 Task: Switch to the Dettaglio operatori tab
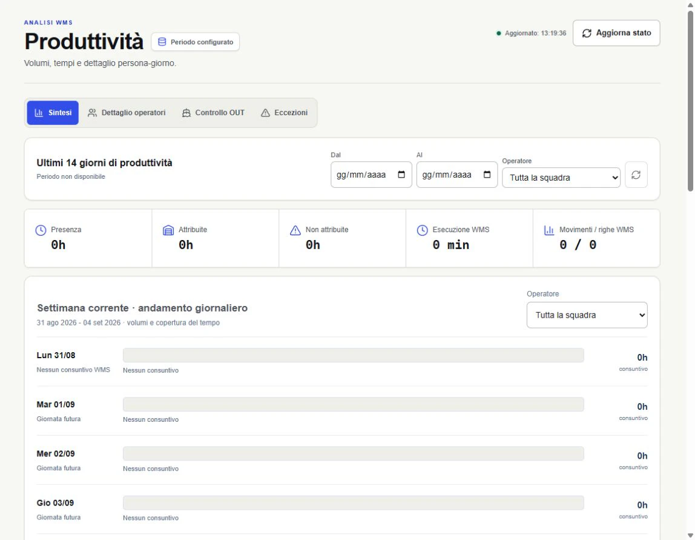pyautogui.click(x=127, y=113)
